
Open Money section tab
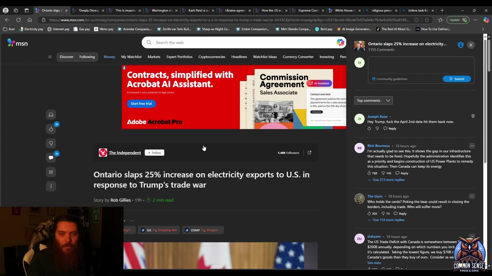tap(109, 57)
